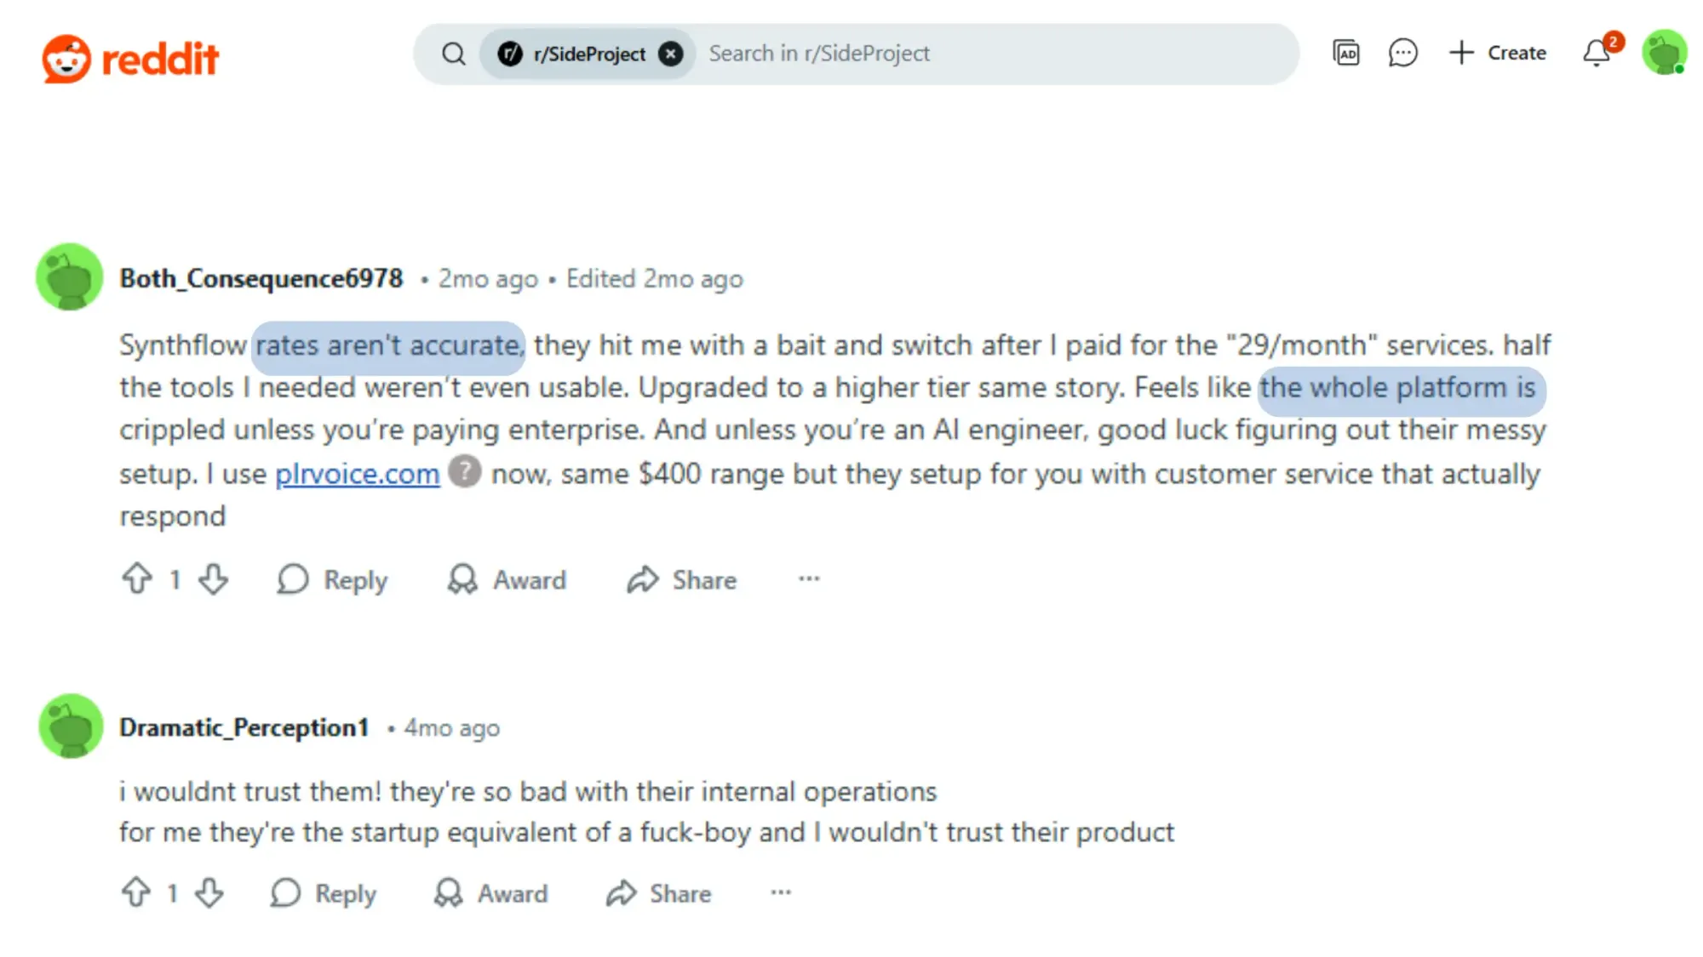Click the Create post plus icon
Image resolution: width=1703 pixels, height=957 pixels.
(1460, 53)
